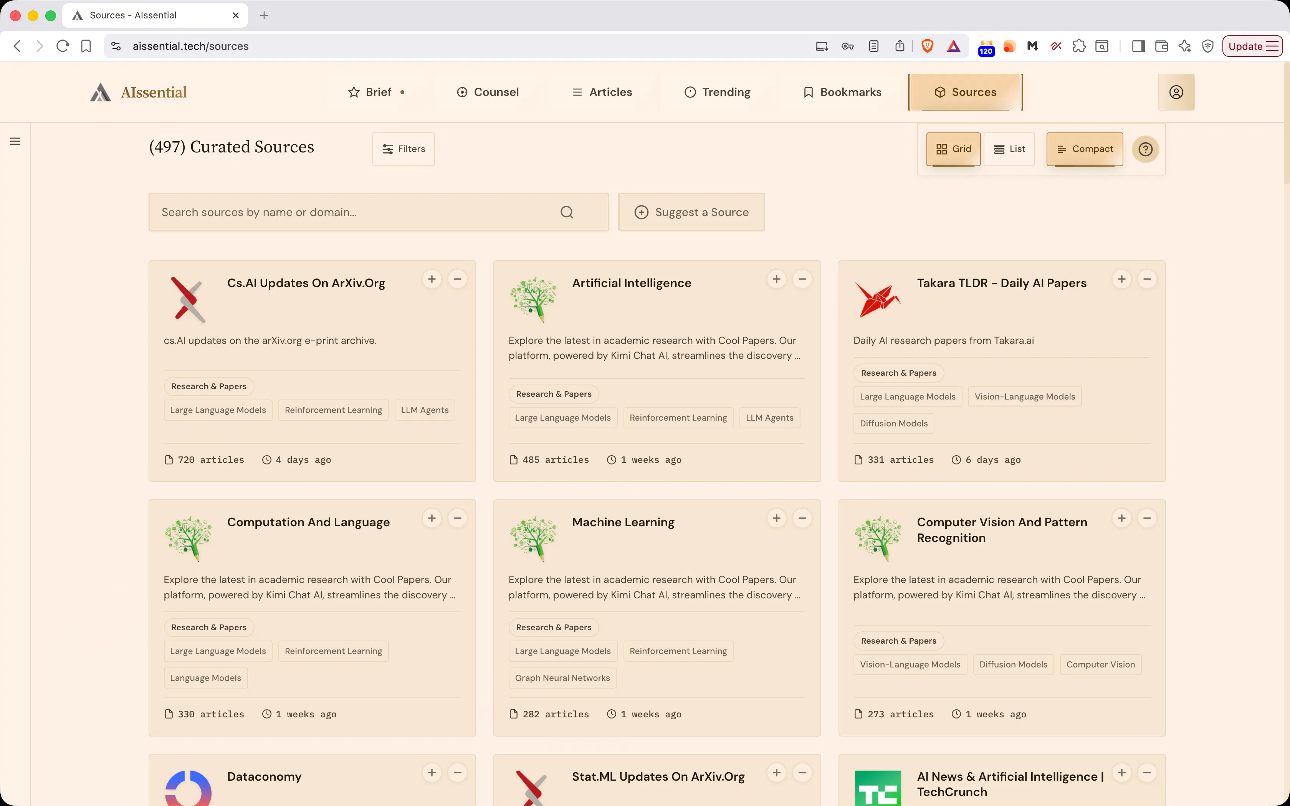Image resolution: width=1290 pixels, height=806 pixels.
Task: Go back to previous page
Action: pos(17,46)
